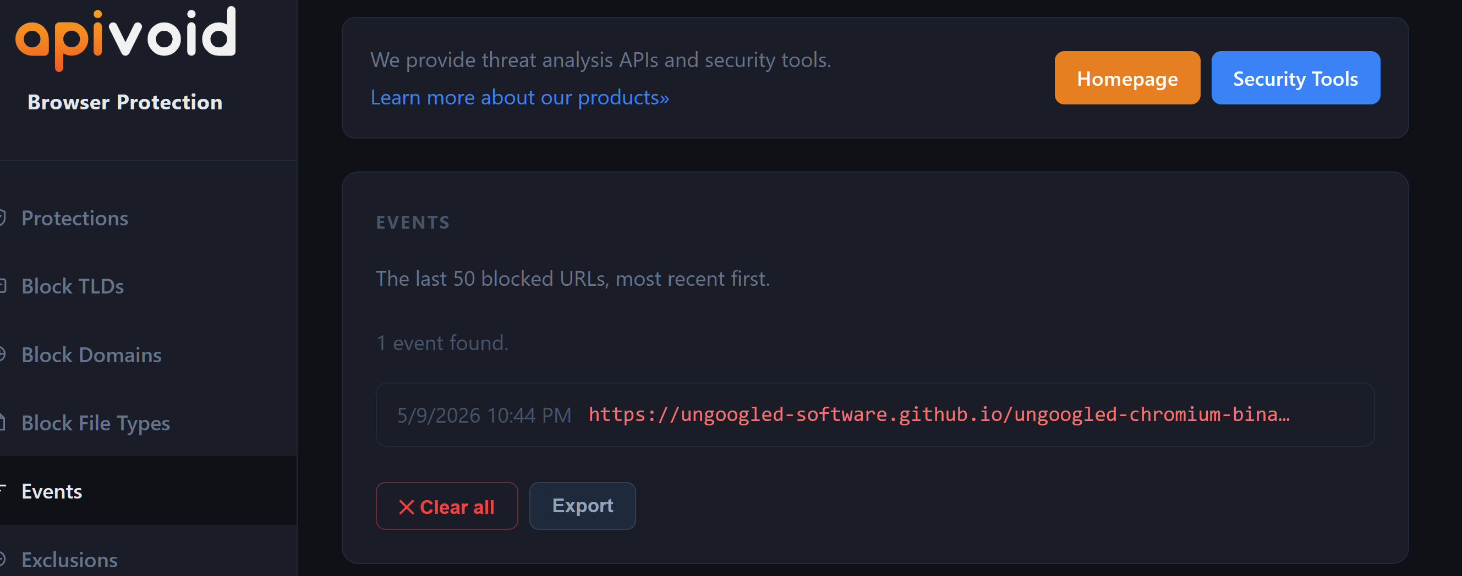1462x576 pixels.
Task: Click the 5/9/2026 10:44 PM event timestamp
Action: [x=484, y=416]
